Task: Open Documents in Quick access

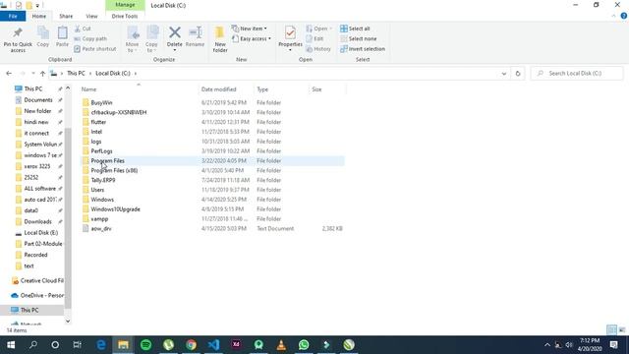Action: pyautogui.click(x=38, y=100)
